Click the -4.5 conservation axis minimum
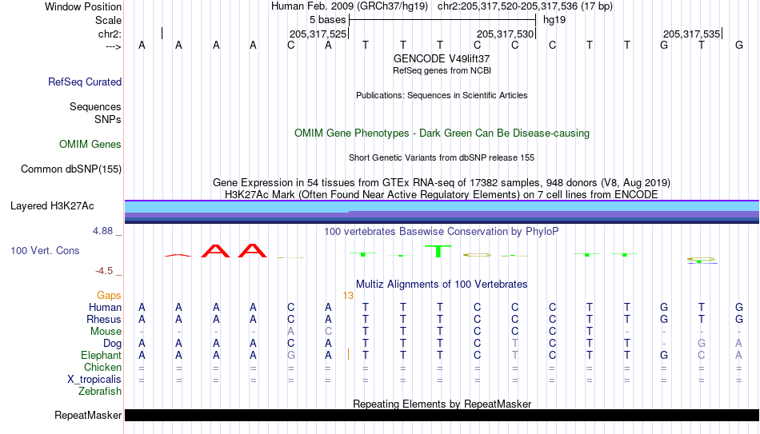The image size is (760, 434). coord(104,271)
